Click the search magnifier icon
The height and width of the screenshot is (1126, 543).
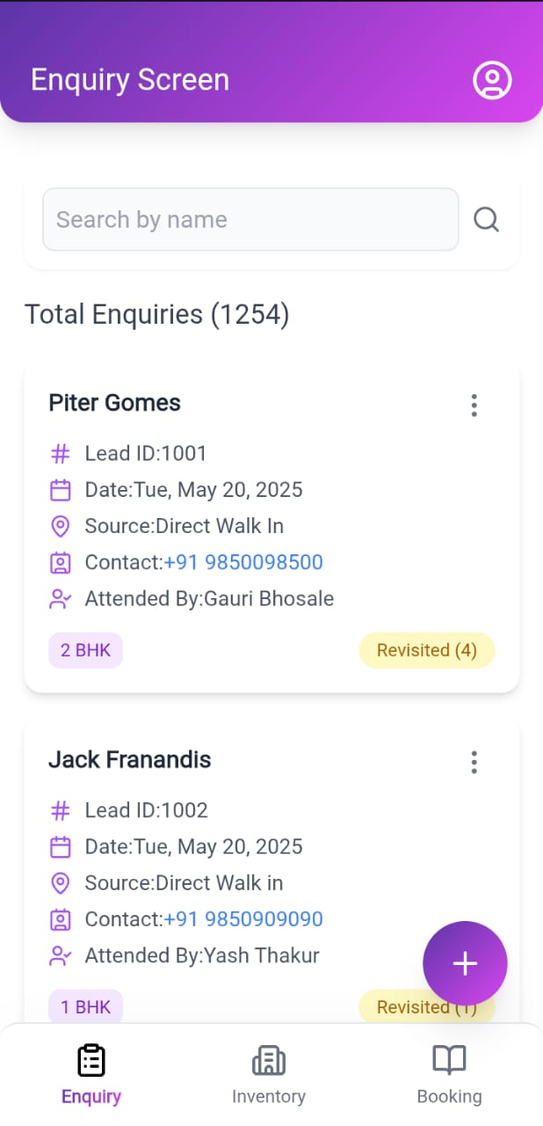point(487,219)
